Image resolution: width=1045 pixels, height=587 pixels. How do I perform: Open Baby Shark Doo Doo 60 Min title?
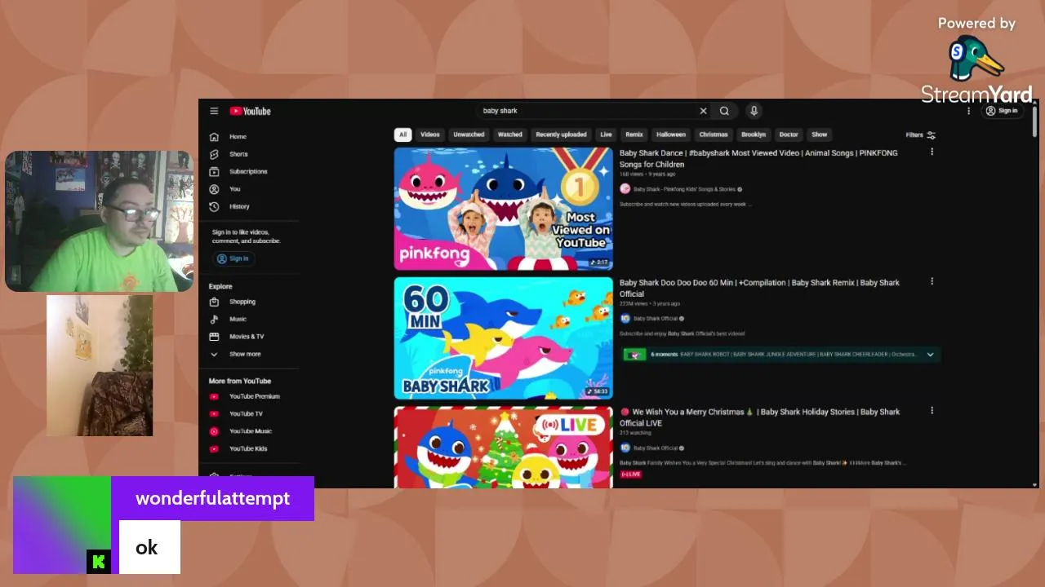(759, 288)
